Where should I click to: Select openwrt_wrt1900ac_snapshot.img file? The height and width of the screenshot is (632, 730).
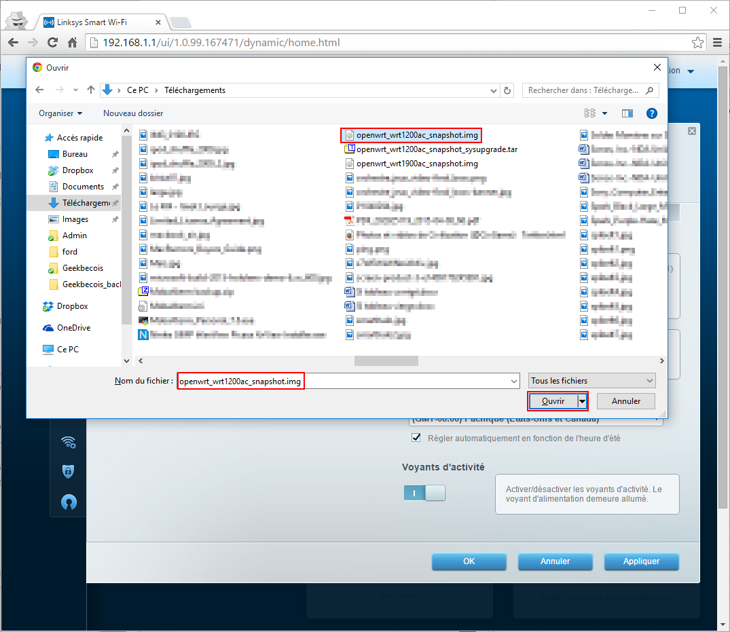point(416,164)
